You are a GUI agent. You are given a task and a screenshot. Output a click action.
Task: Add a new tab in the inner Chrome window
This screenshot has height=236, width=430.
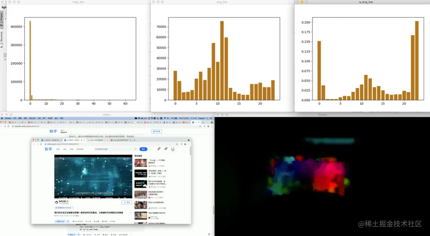coord(135,140)
